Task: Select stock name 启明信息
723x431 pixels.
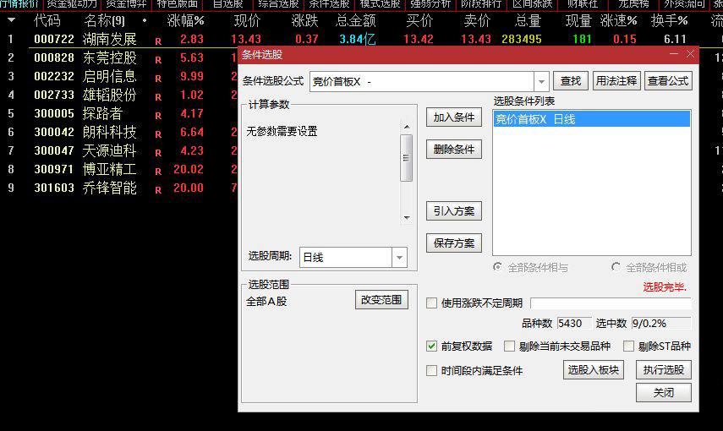Action: pyautogui.click(x=109, y=76)
